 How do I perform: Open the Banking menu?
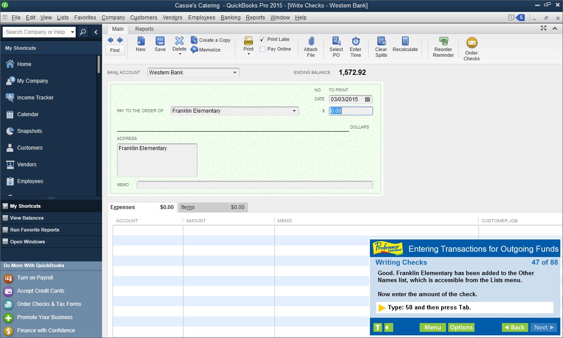tap(230, 18)
